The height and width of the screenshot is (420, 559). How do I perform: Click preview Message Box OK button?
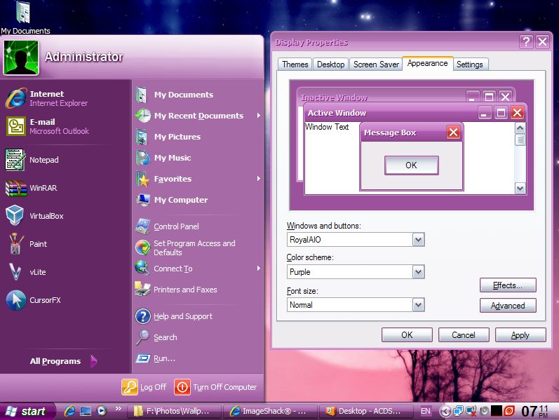tap(412, 165)
